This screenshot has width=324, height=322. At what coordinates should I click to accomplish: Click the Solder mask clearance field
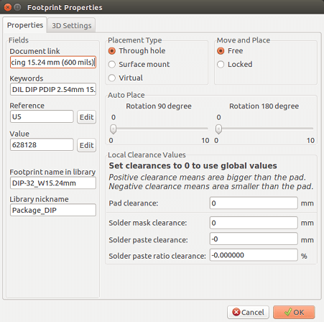click(254, 223)
